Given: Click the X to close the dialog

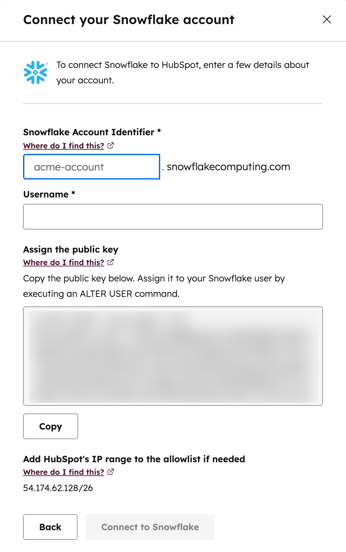Looking at the screenshot, I should [x=326, y=20].
